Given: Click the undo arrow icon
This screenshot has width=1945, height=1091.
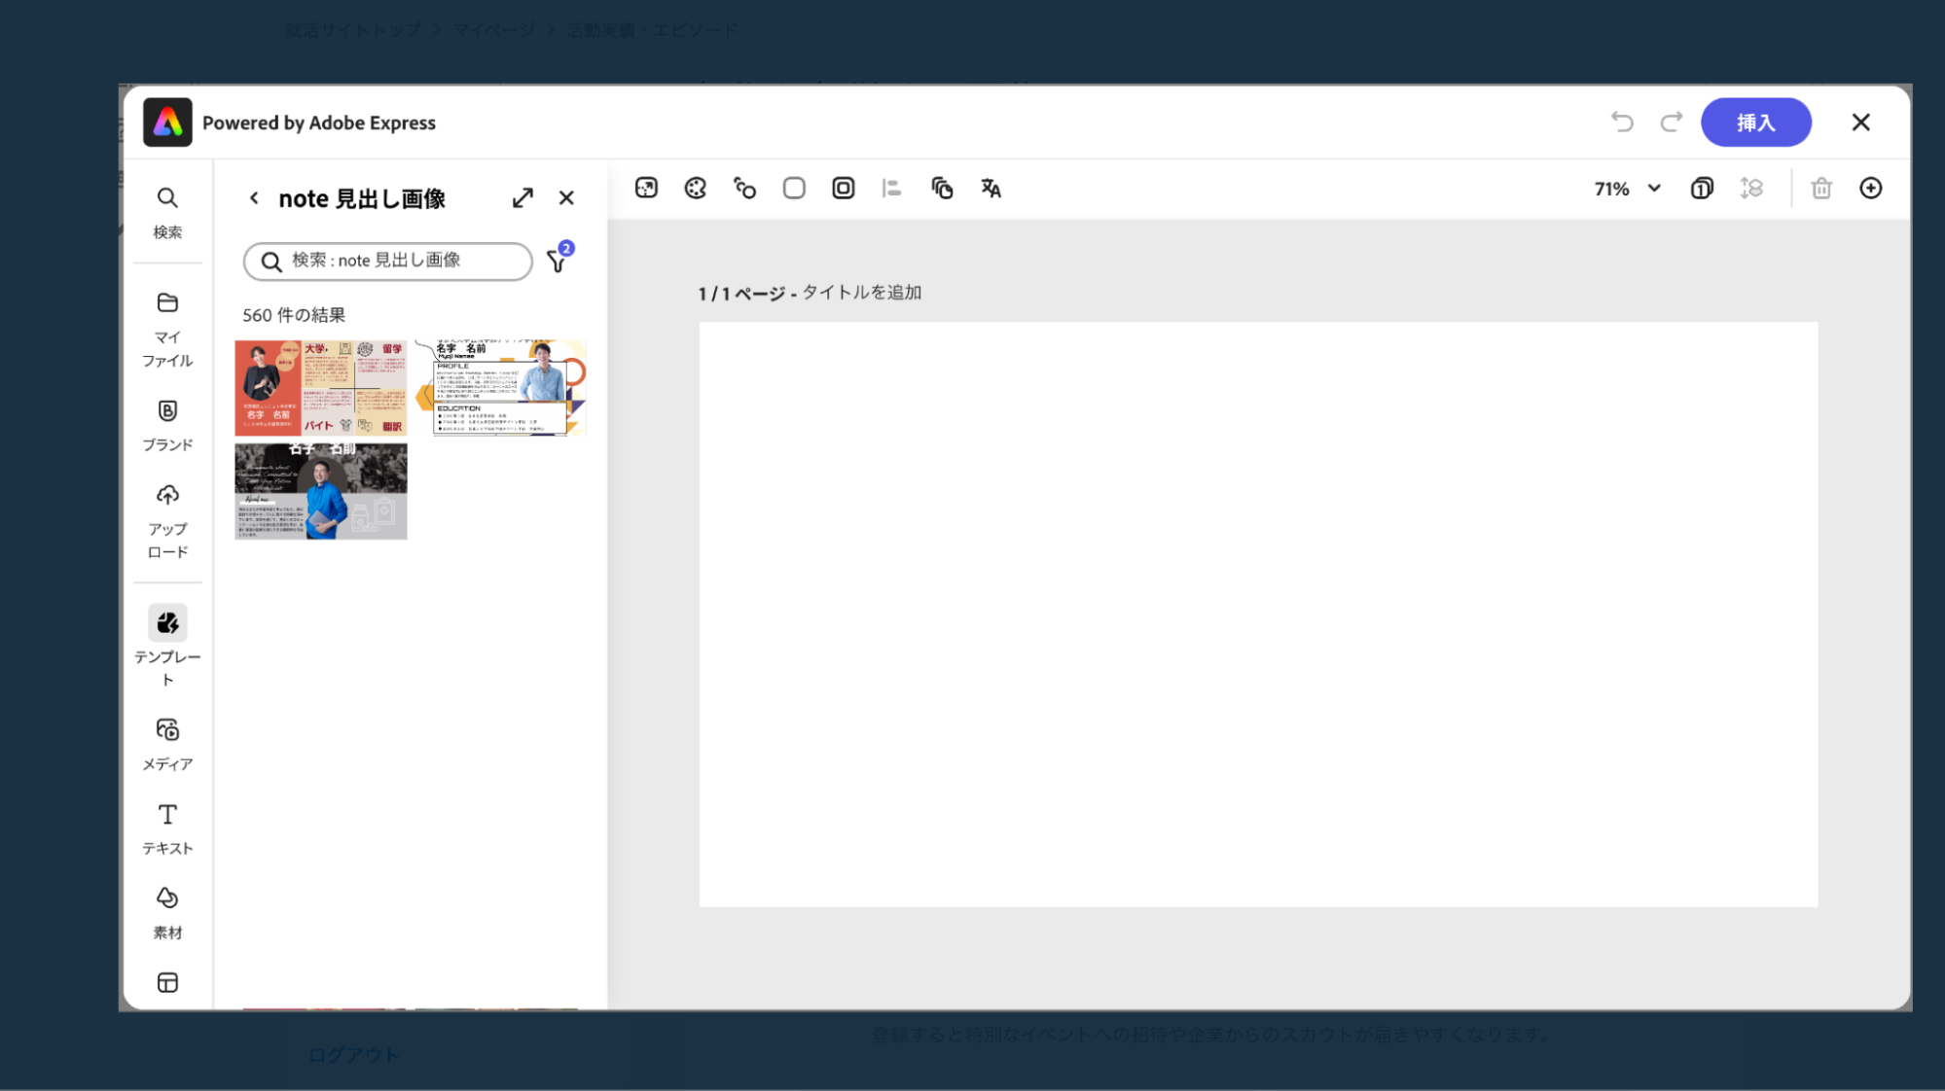Looking at the screenshot, I should point(1621,123).
